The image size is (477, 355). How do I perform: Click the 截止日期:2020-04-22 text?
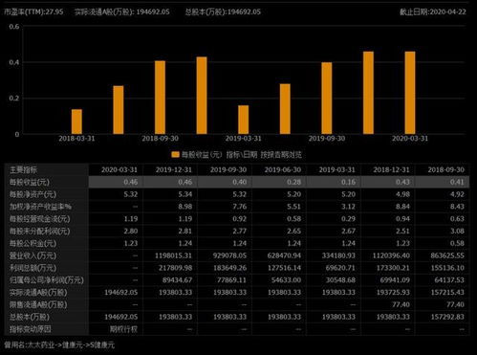433,12
